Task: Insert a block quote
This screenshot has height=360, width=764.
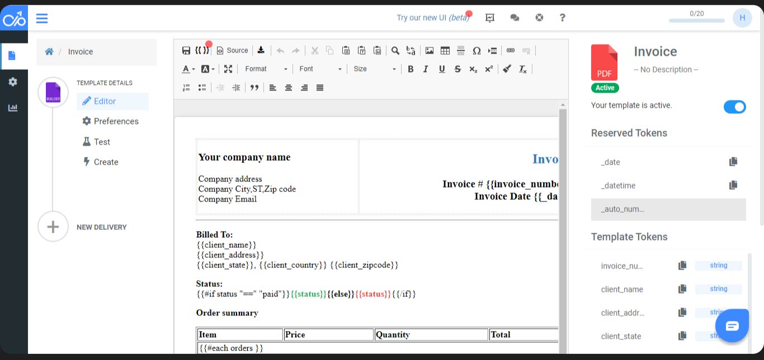Action: 254,88
